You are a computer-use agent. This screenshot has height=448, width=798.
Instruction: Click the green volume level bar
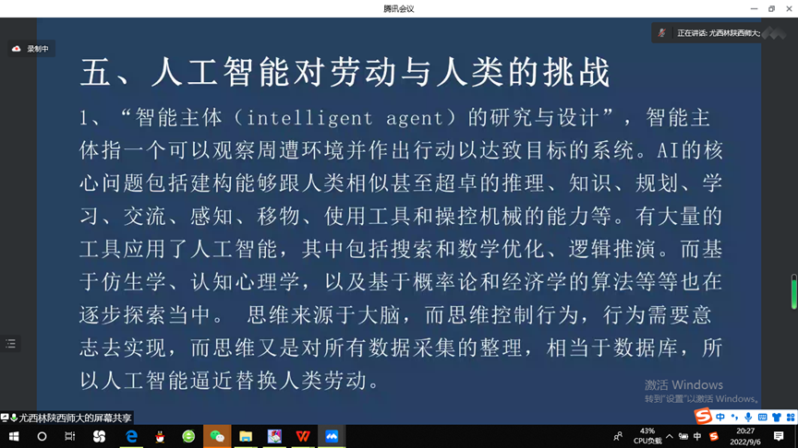point(793,293)
